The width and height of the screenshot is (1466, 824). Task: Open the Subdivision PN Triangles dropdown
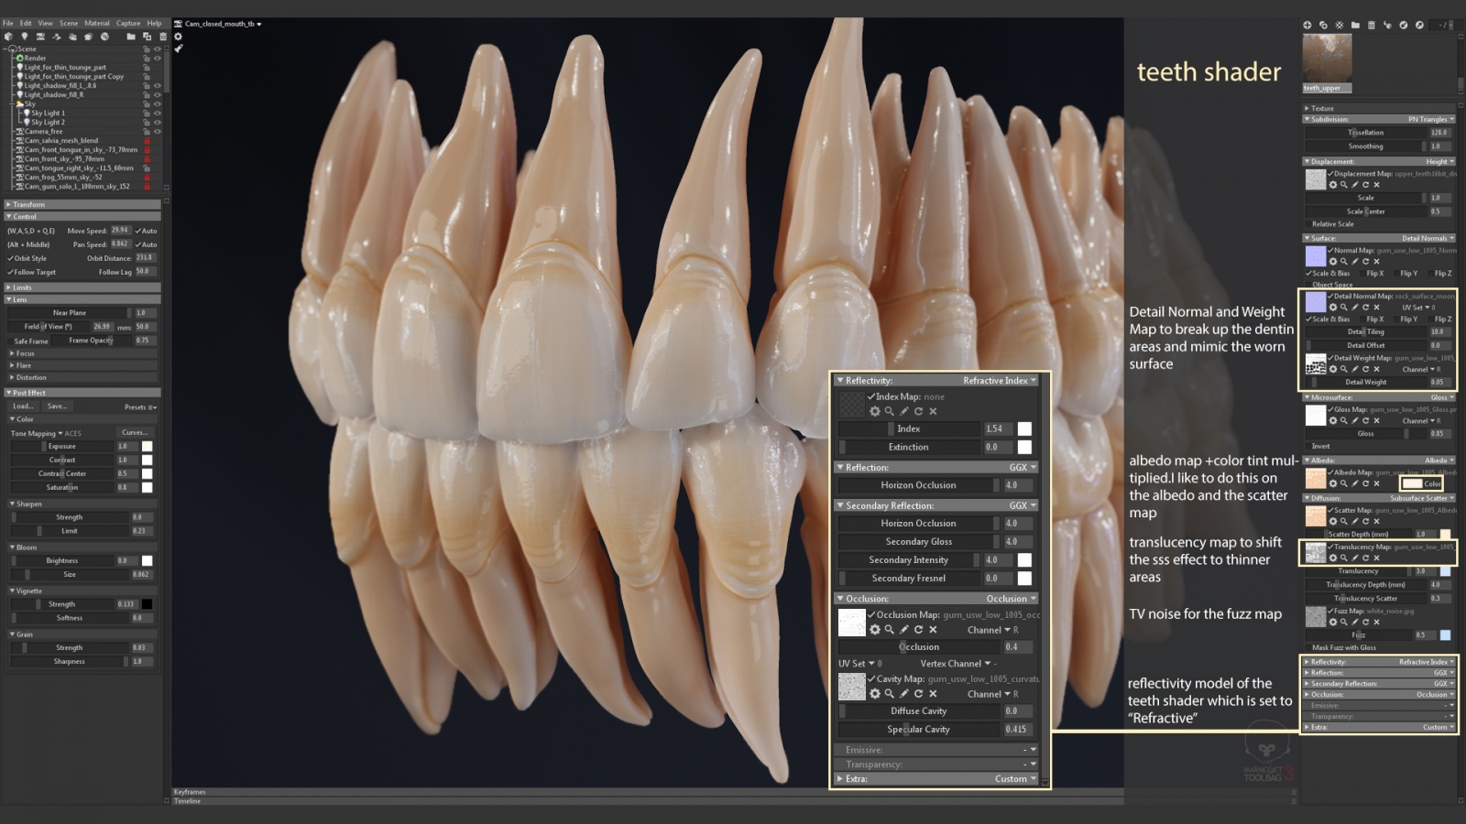pyautogui.click(x=1430, y=119)
